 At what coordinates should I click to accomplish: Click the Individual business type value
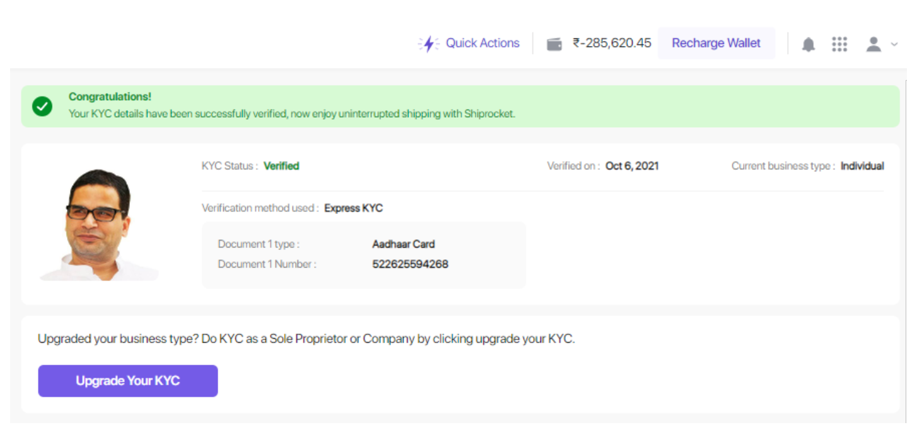click(x=862, y=166)
